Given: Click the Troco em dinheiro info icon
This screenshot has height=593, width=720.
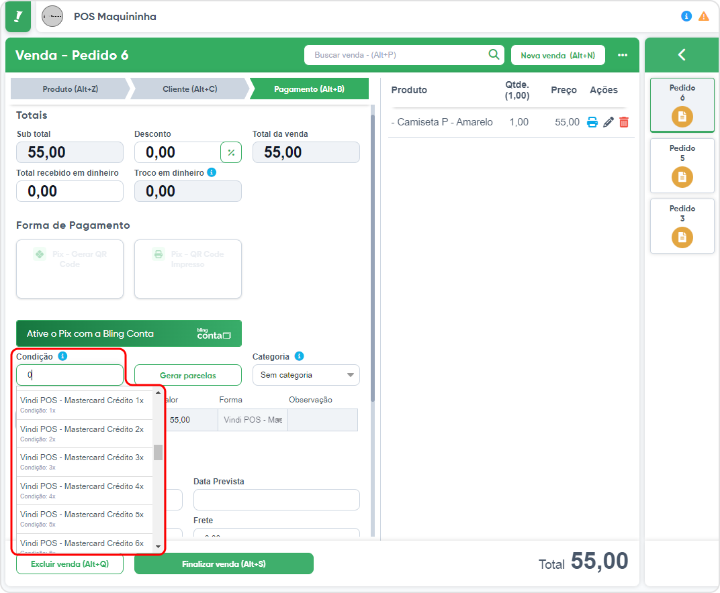Looking at the screenshot, I should click(212, 172).
